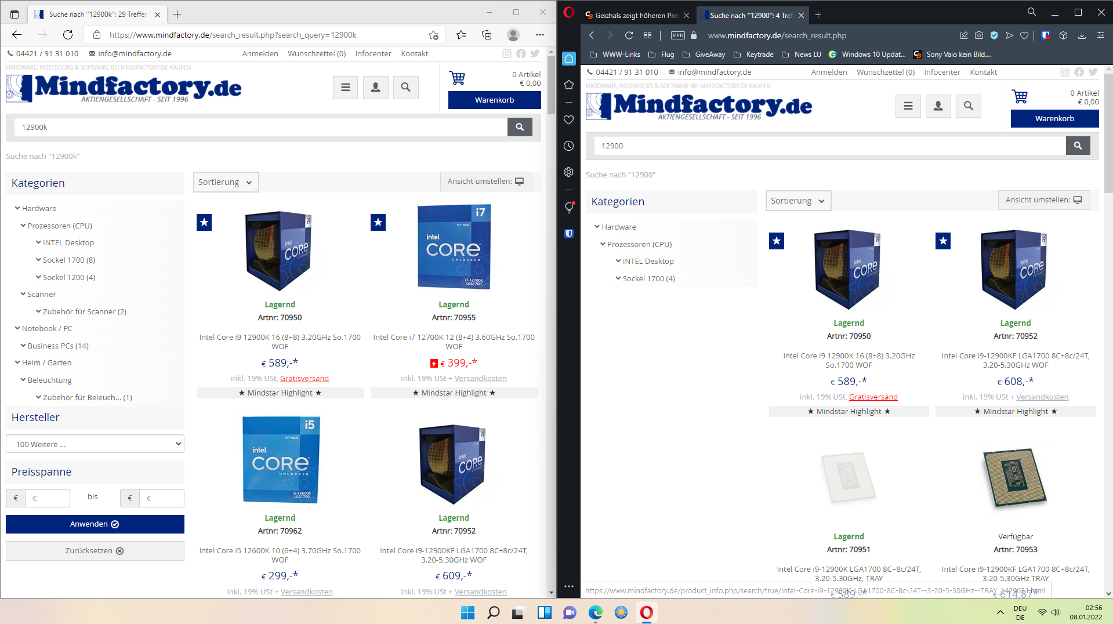Click minimum price input field
The width and height of the screenshot is (1113, 624).
coord(48,498)
